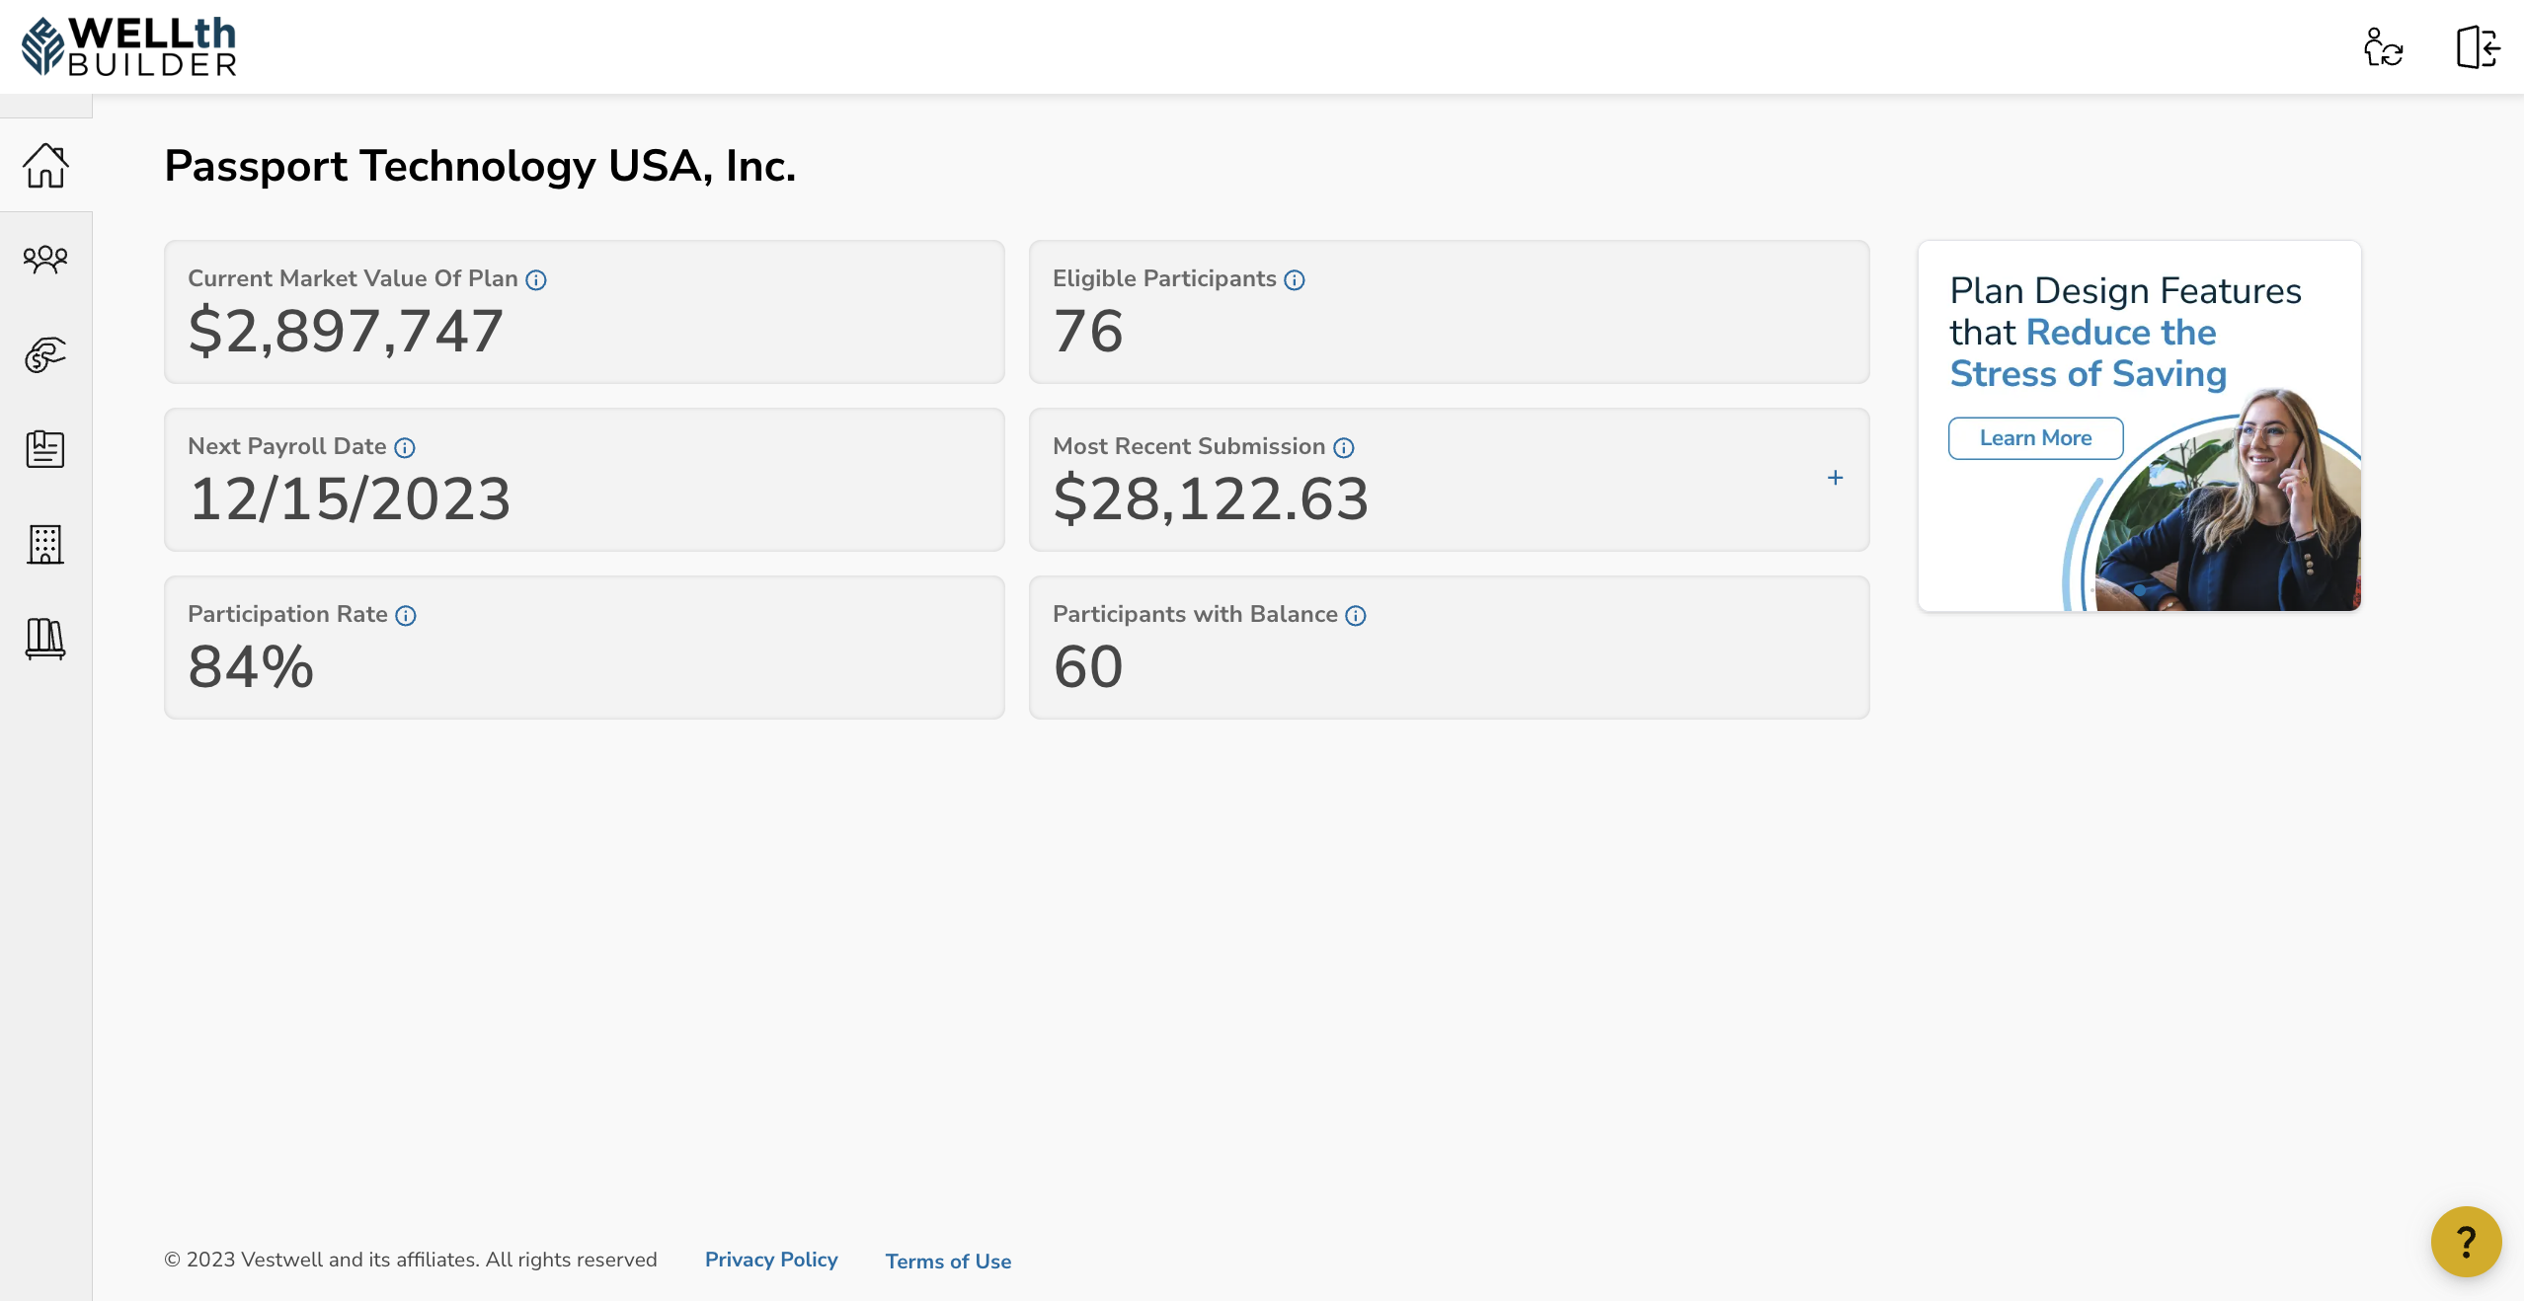Click the switch user icon in header
This screenshot has height=1301, width=2524.
[x=2384, y=46]
